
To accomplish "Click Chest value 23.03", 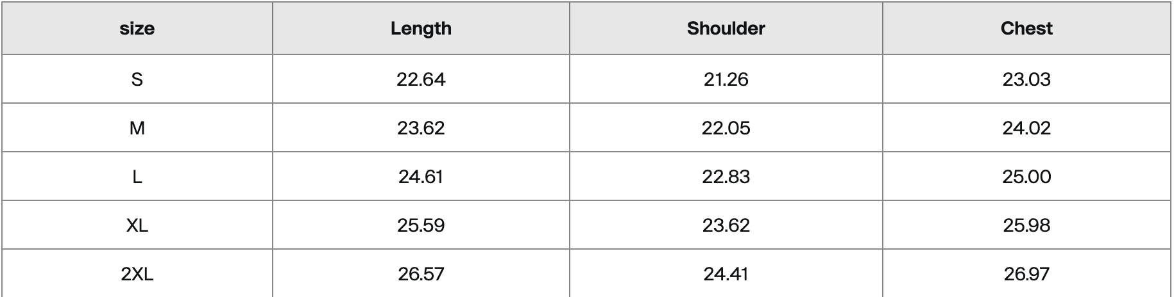I will coord(1026,79).
